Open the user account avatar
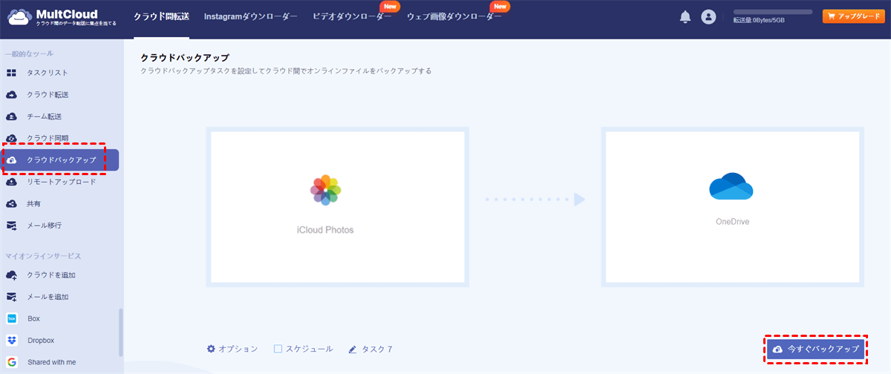 click(x=708, y=17)
